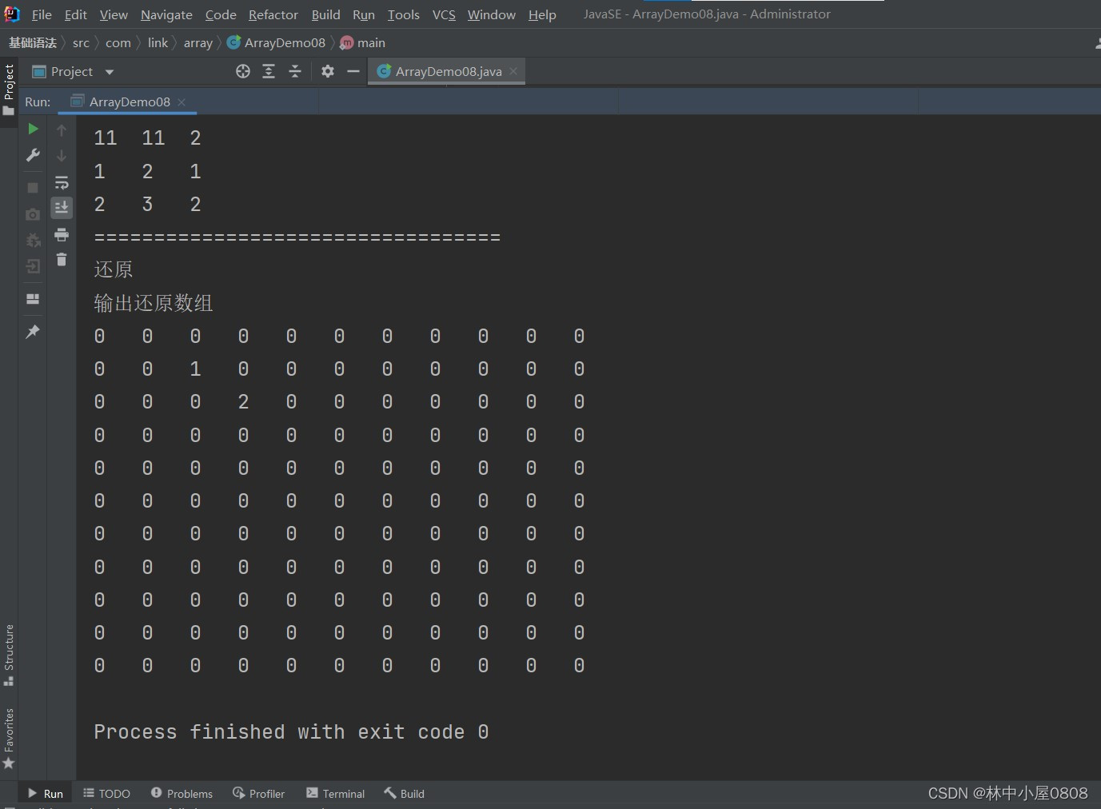
Task: Open run configuration wrench icon
Action: pos(33,155)
